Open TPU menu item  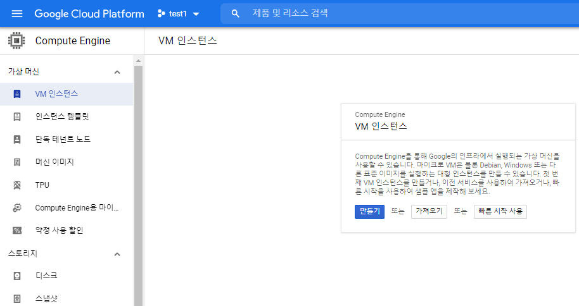pyautogui.click(x=67, y=185)
